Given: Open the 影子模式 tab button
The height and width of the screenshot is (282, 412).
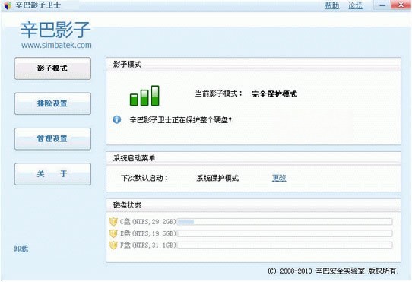Looking at the screenshot, I should point(52,68).
